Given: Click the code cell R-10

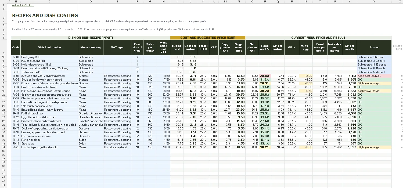Looking at the screenshot, I should pyautogui.click(x=16, y=110).
